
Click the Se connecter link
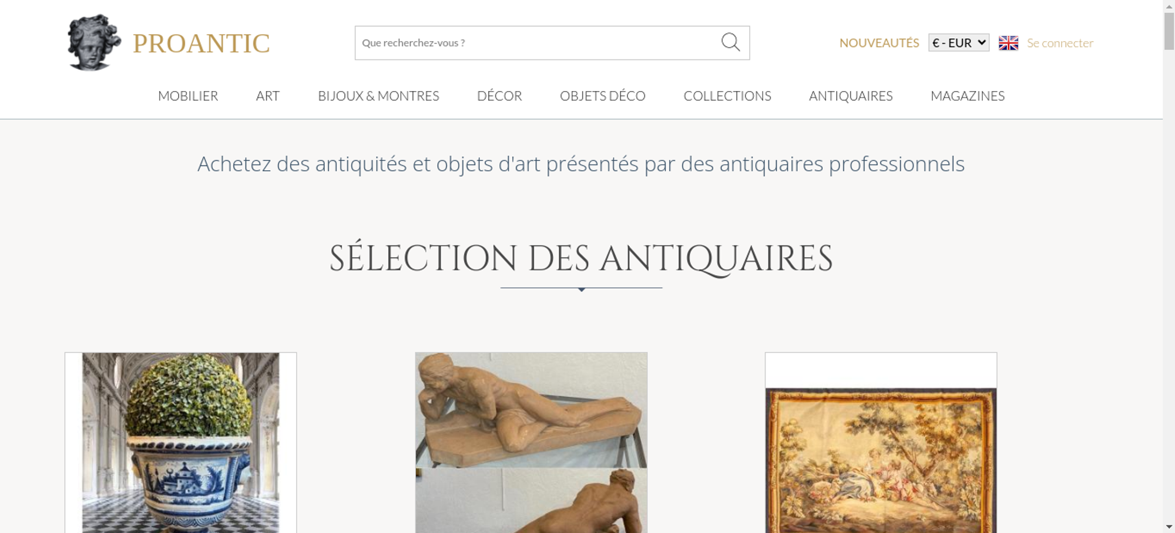[1060, 43]
